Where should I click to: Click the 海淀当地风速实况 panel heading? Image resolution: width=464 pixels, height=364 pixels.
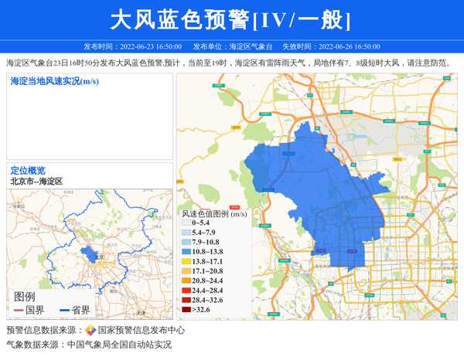[54, 81]
